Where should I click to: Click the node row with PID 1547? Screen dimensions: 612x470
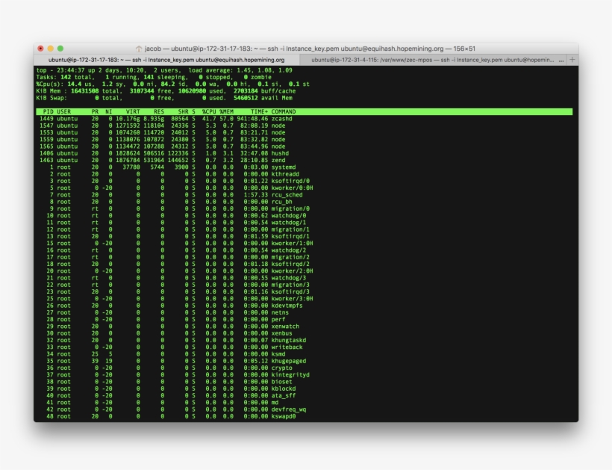tap(162, 126)
